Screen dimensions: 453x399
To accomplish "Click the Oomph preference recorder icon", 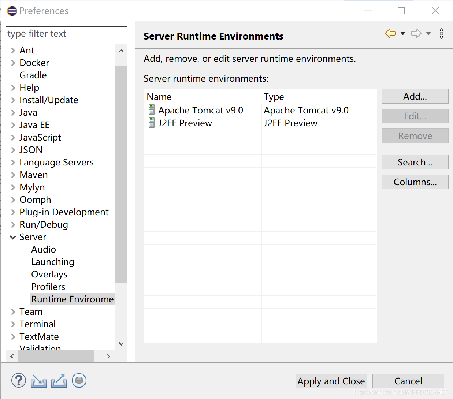I will coord(79,381).
